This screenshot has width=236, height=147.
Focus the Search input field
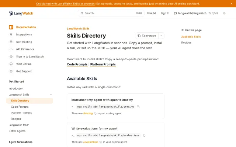click(x=111, y=13)
